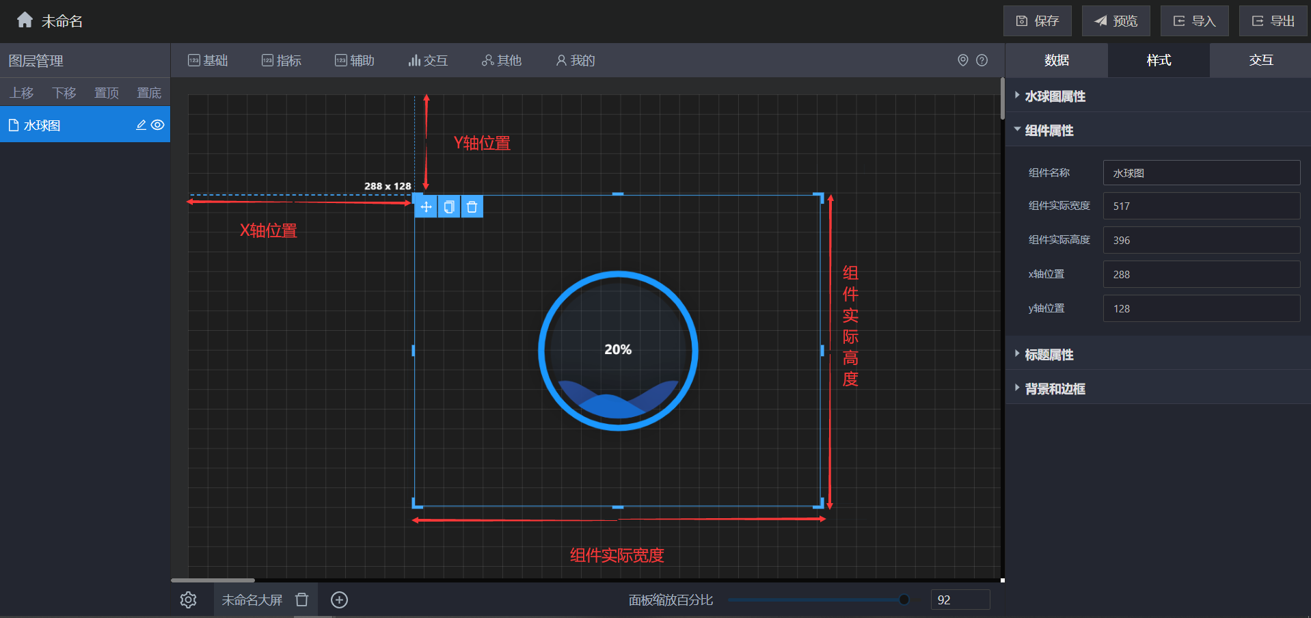Toggle visibility of 水球图 layer

(158, 125)
